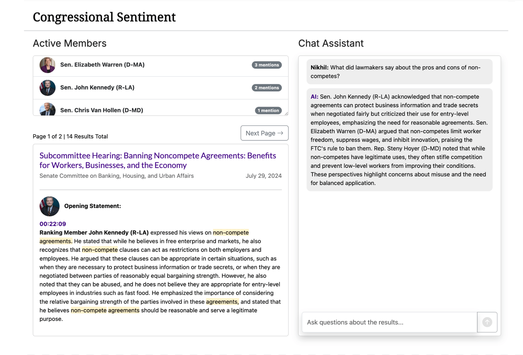Toggle the highlighted non-compete agreements keyword

click(x=230, y=232)
